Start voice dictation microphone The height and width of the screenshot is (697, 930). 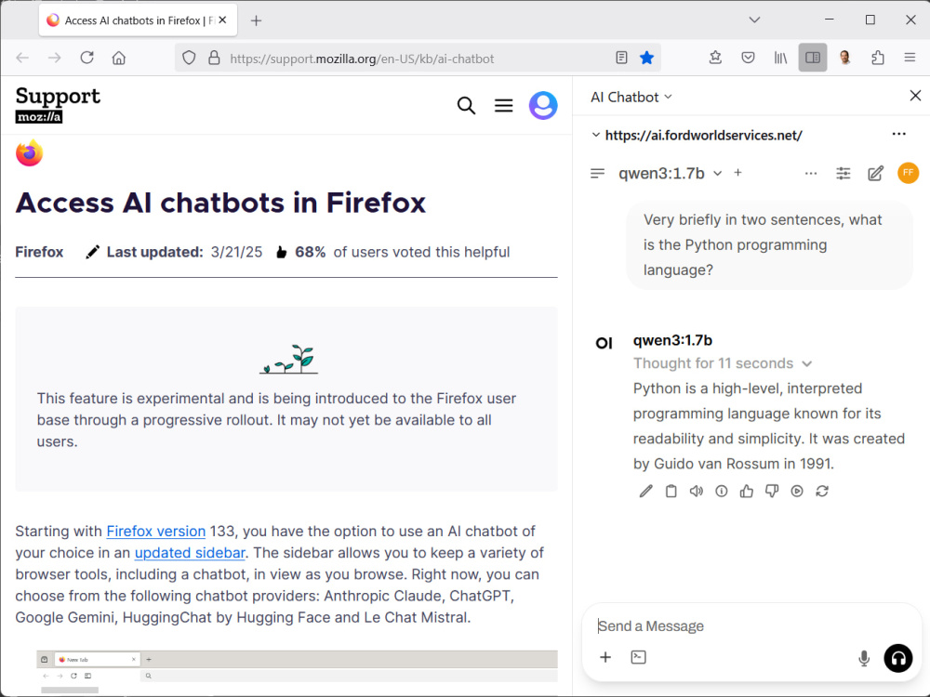click(864, 658)
